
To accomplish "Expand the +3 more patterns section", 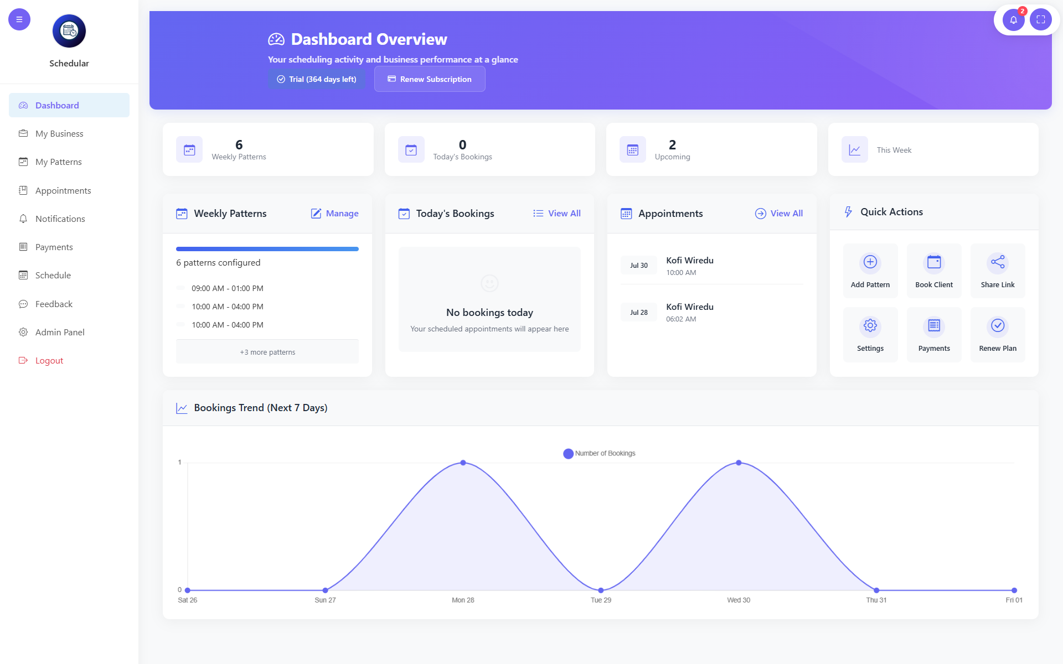I will pyautogui.click(x=267, y=351).
